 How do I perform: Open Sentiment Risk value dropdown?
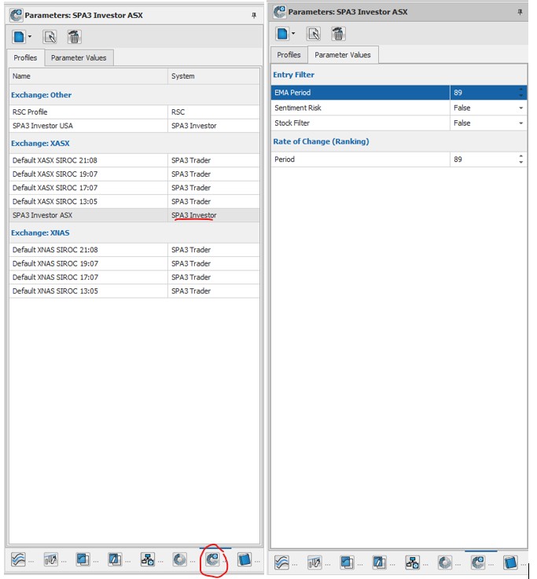(520, 108)
